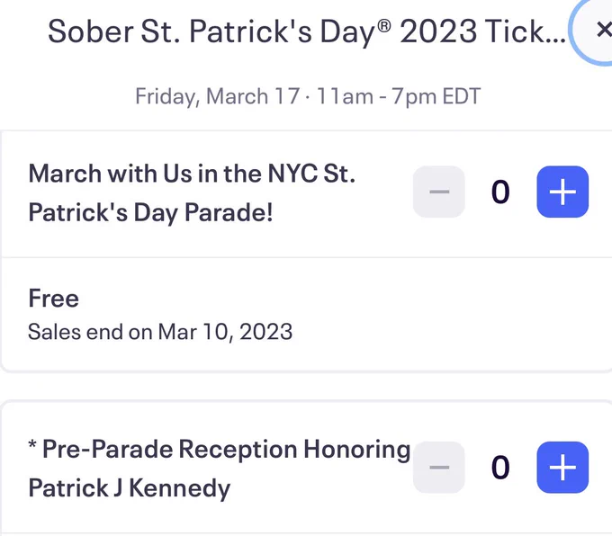Select the Pre-Parade Reception quantity value
This screenshot has width=612, height=536.
pos(500,468)
